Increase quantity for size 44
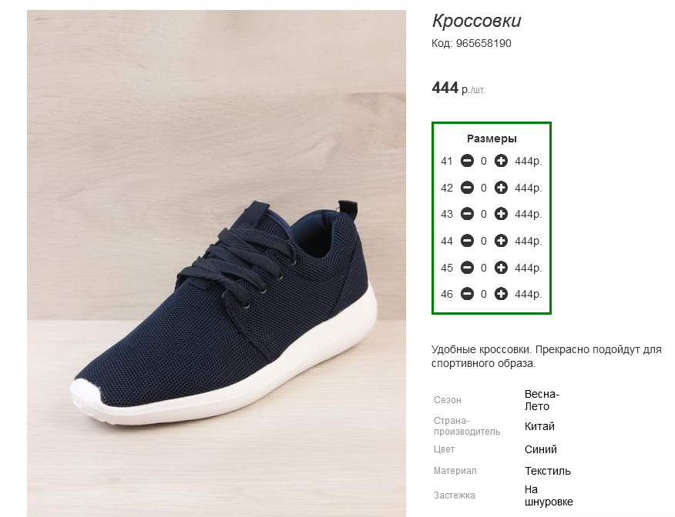The width and height of the screenshot is (675, 517). [501, 241]
